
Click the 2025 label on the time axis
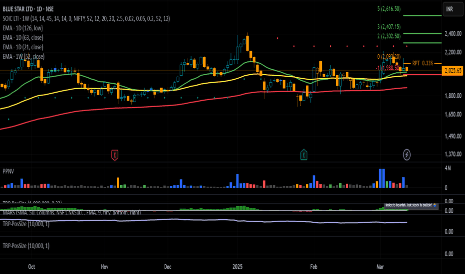[x=237, y=267]
